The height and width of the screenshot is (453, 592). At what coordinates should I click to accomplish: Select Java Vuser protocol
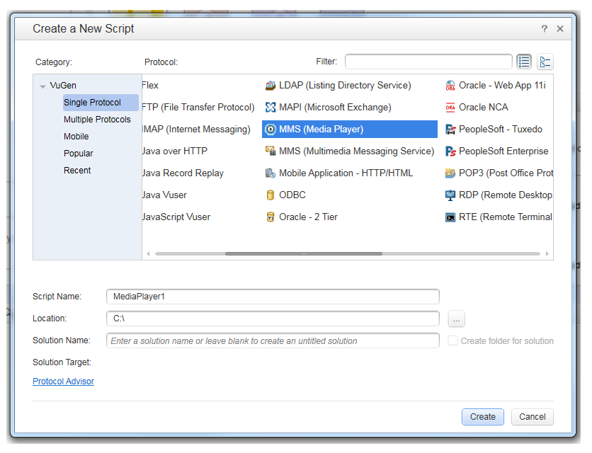click(164, 195)
